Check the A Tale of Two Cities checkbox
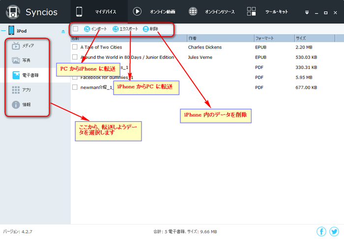The height and width of the screenshot is (239, 344). coord(75,47)
